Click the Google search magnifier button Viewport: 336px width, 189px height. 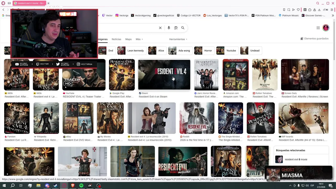coord(183,28)
